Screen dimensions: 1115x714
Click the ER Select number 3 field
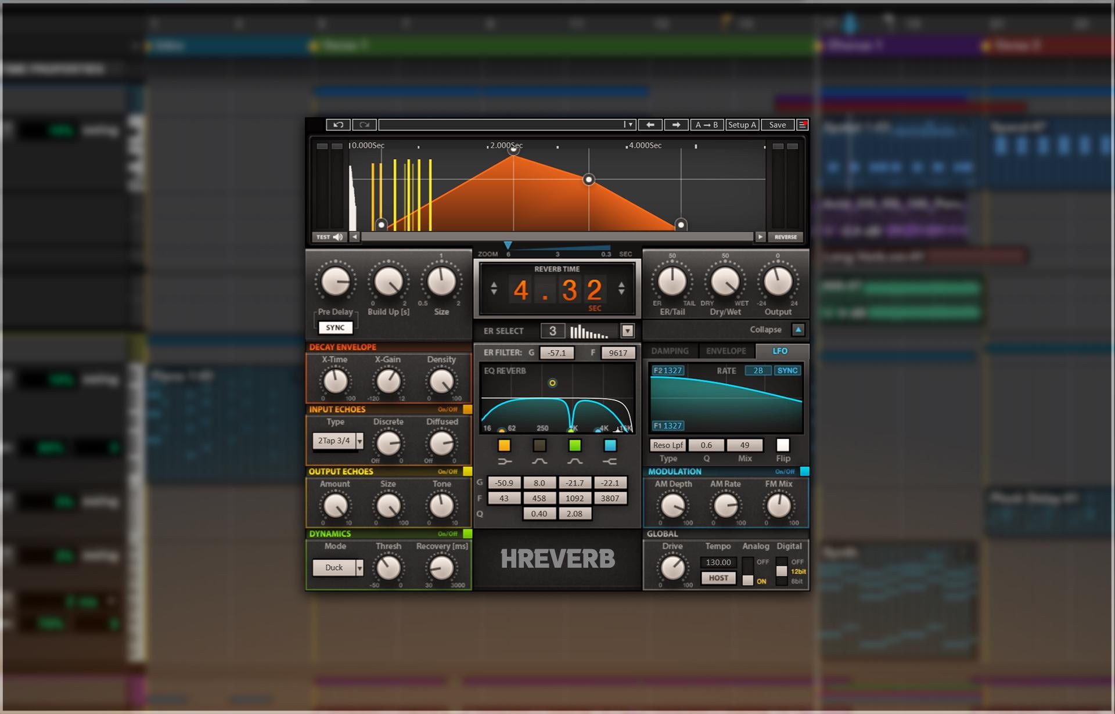click(x=553, y=331)
